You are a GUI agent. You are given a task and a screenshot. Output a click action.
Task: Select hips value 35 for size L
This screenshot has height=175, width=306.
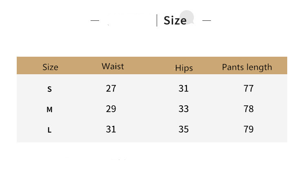click(x=184, y=129)
